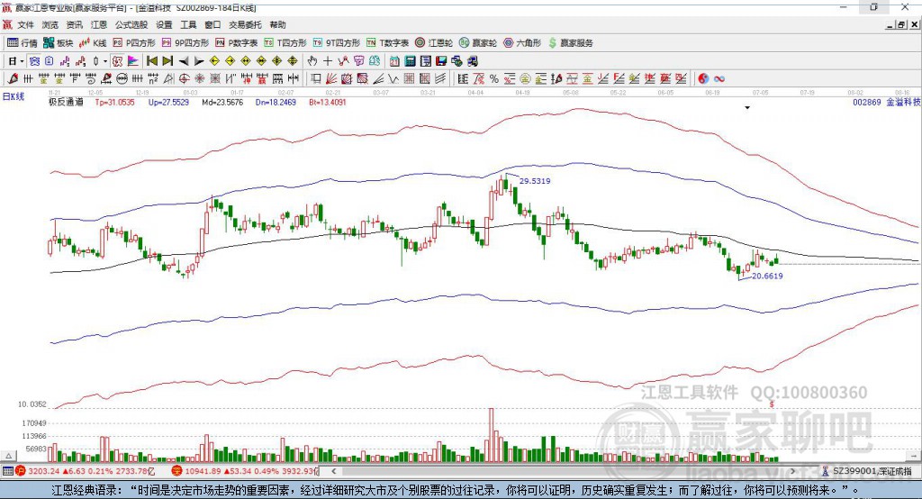Screen dimensions: 922x499
Task: Open the 设置 menu
Action: pos(164,24)
